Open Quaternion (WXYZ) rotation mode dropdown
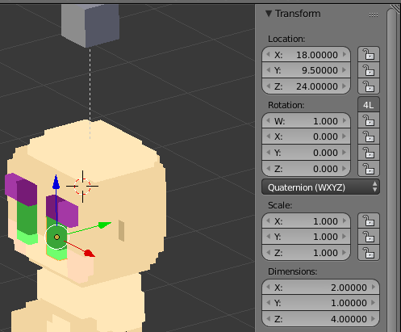The image size is (401, 332). (x=320, y=187)
